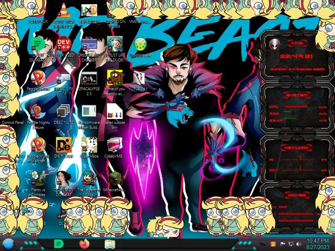Viewport: 335px width, 251px height.
Task: Open the FLASH ! shortcut
Action: [x=140, y=81]
